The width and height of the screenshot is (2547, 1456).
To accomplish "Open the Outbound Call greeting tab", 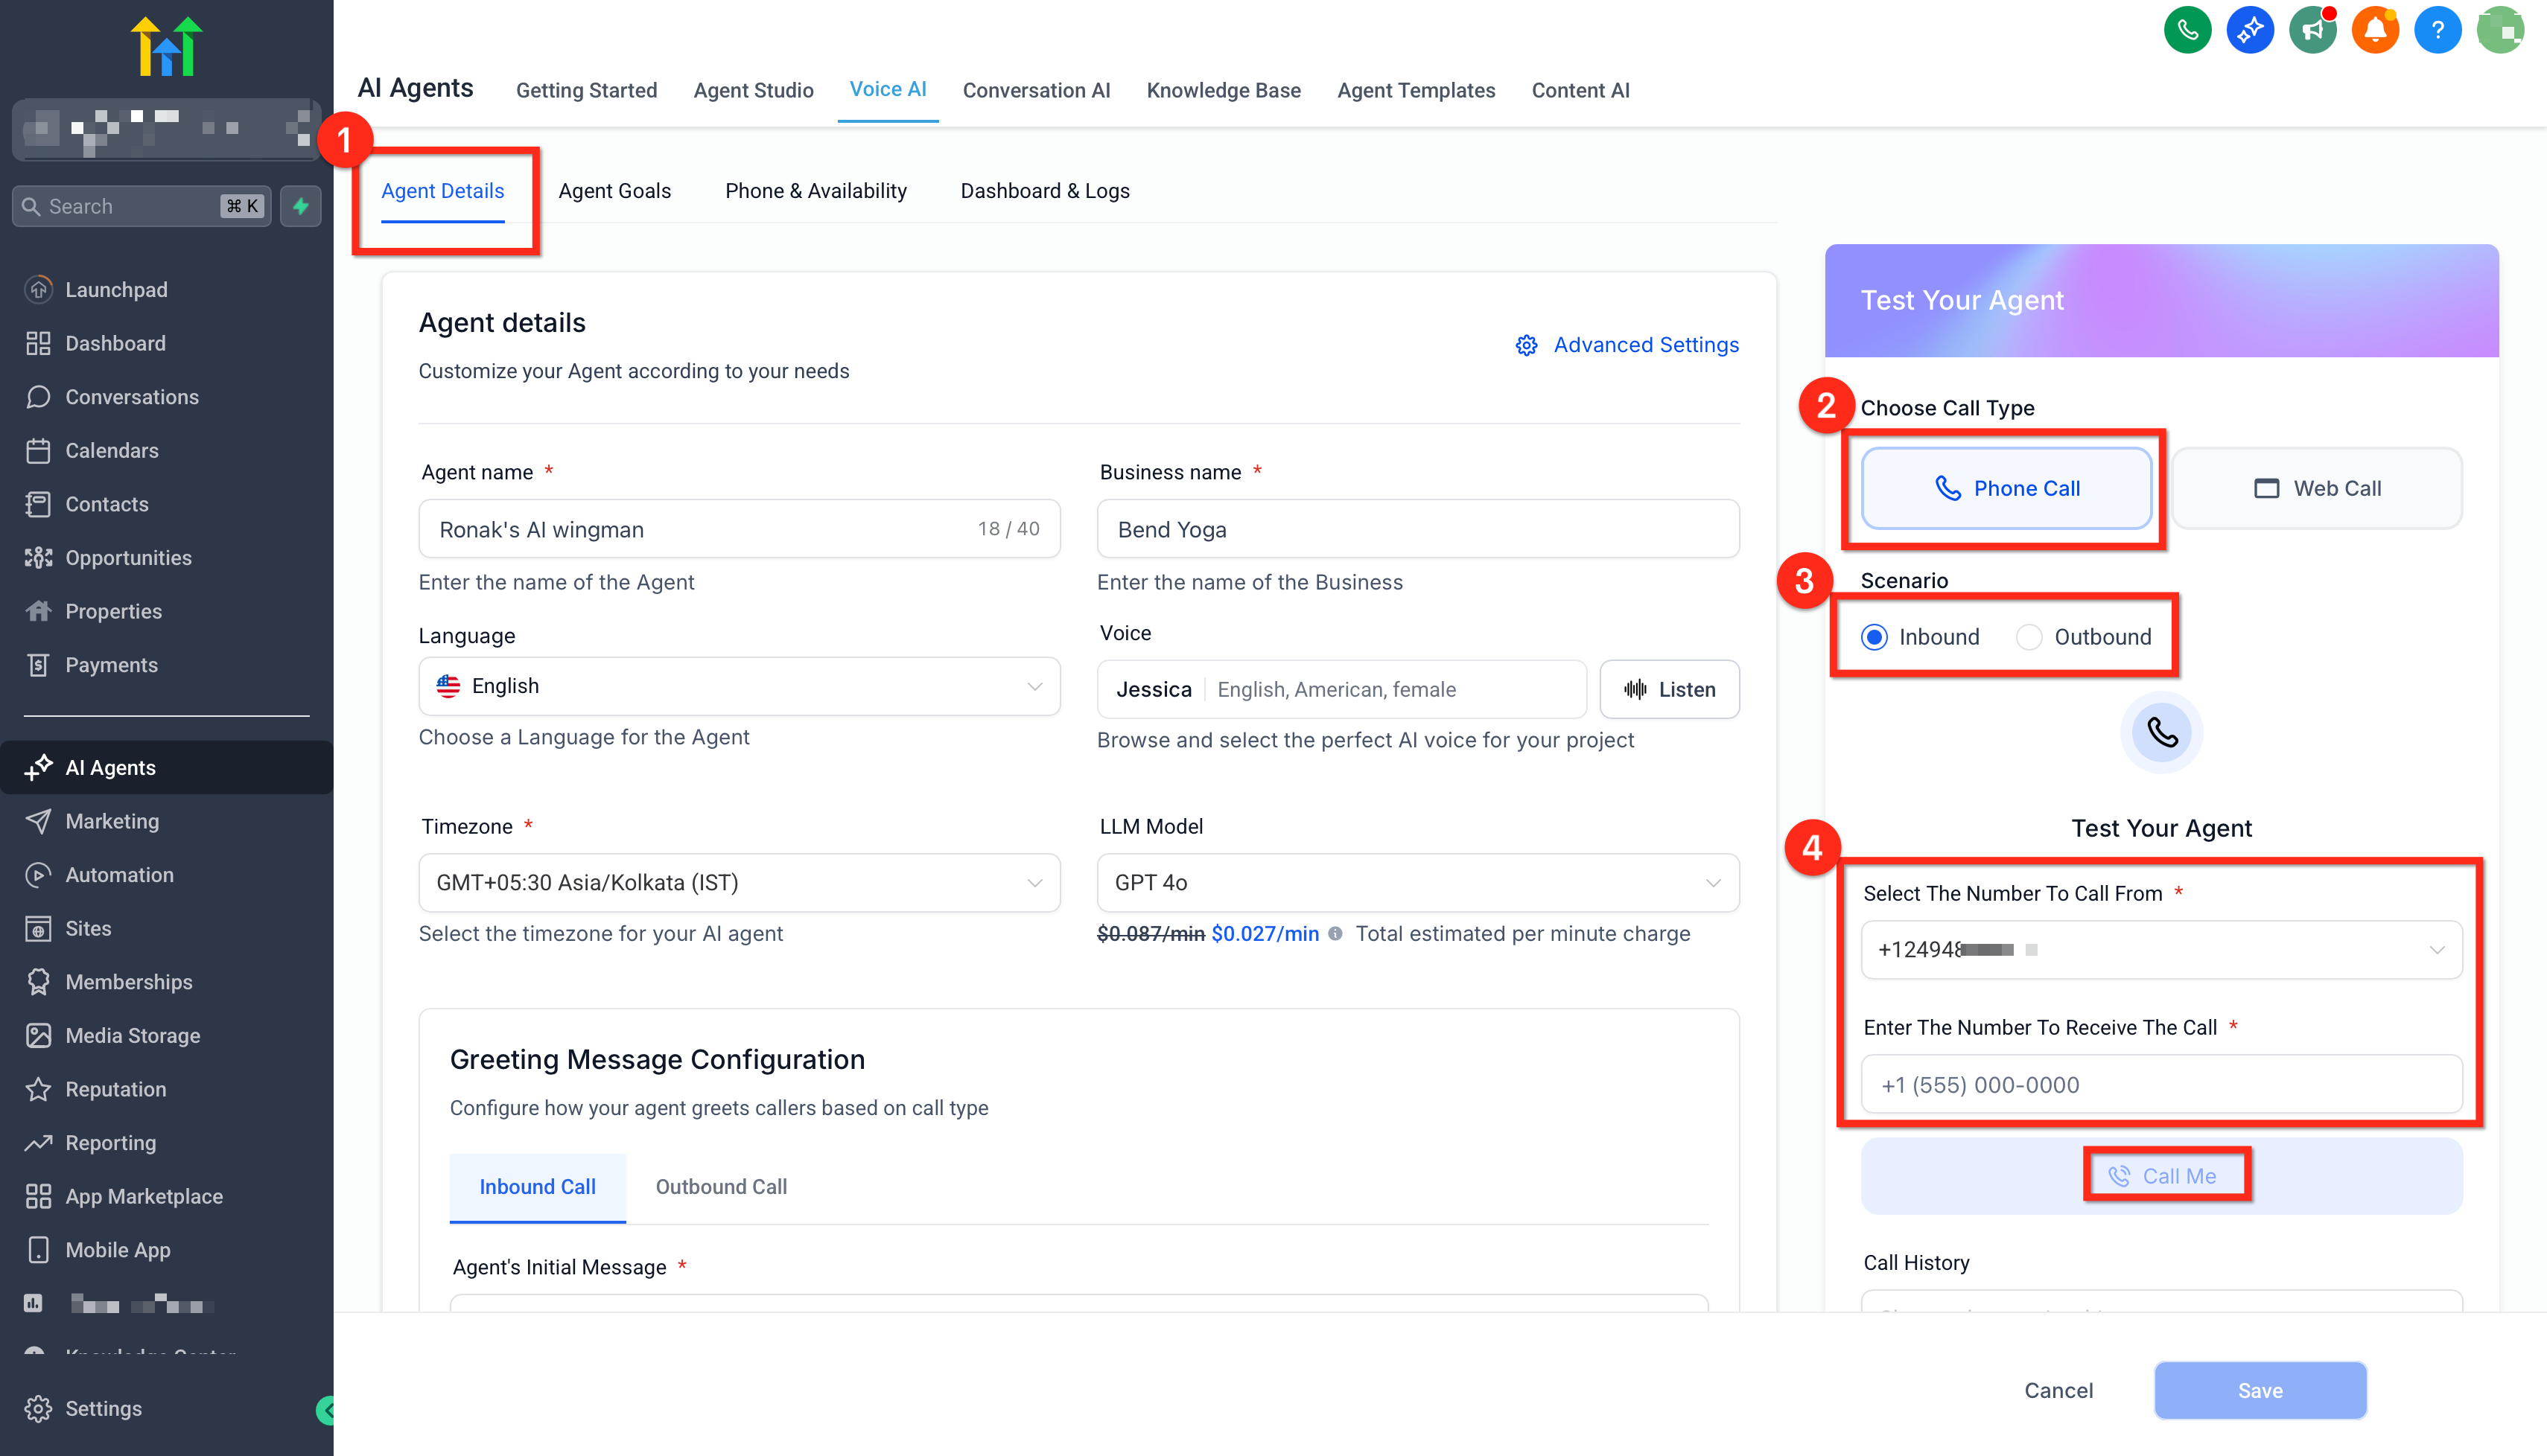I will (x=720, y=1186).
